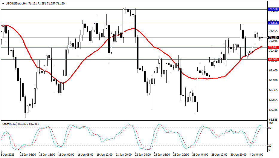Click the Stoch(5,3,3) indicator label

[12, 123]
